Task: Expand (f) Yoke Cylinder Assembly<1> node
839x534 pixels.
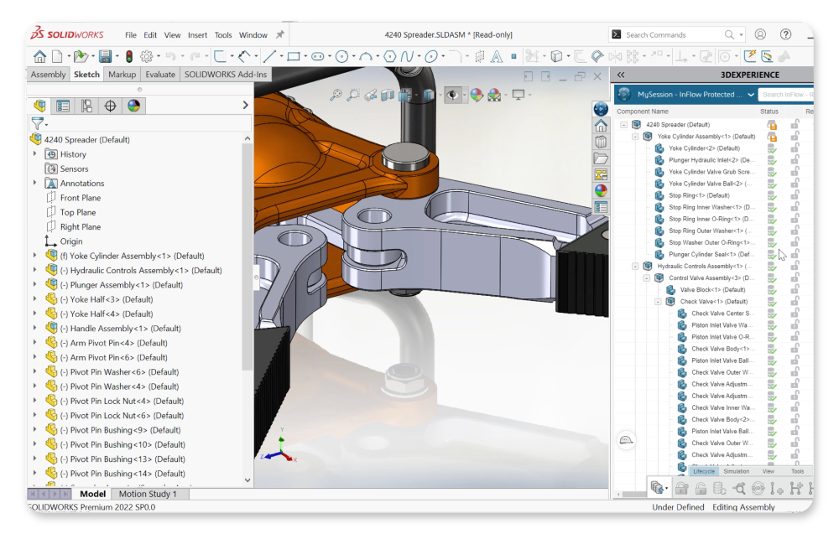Action: tap(35, 256)
